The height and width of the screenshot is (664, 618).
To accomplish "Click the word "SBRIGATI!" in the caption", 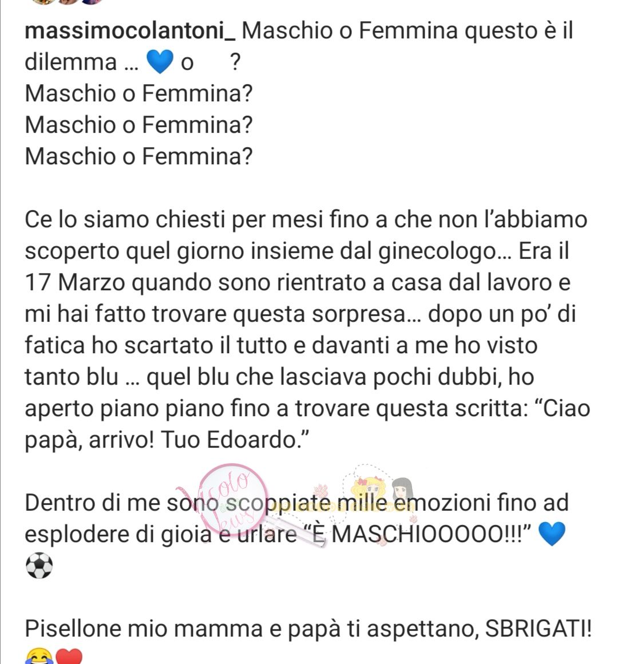I will (x=538, y=629).
